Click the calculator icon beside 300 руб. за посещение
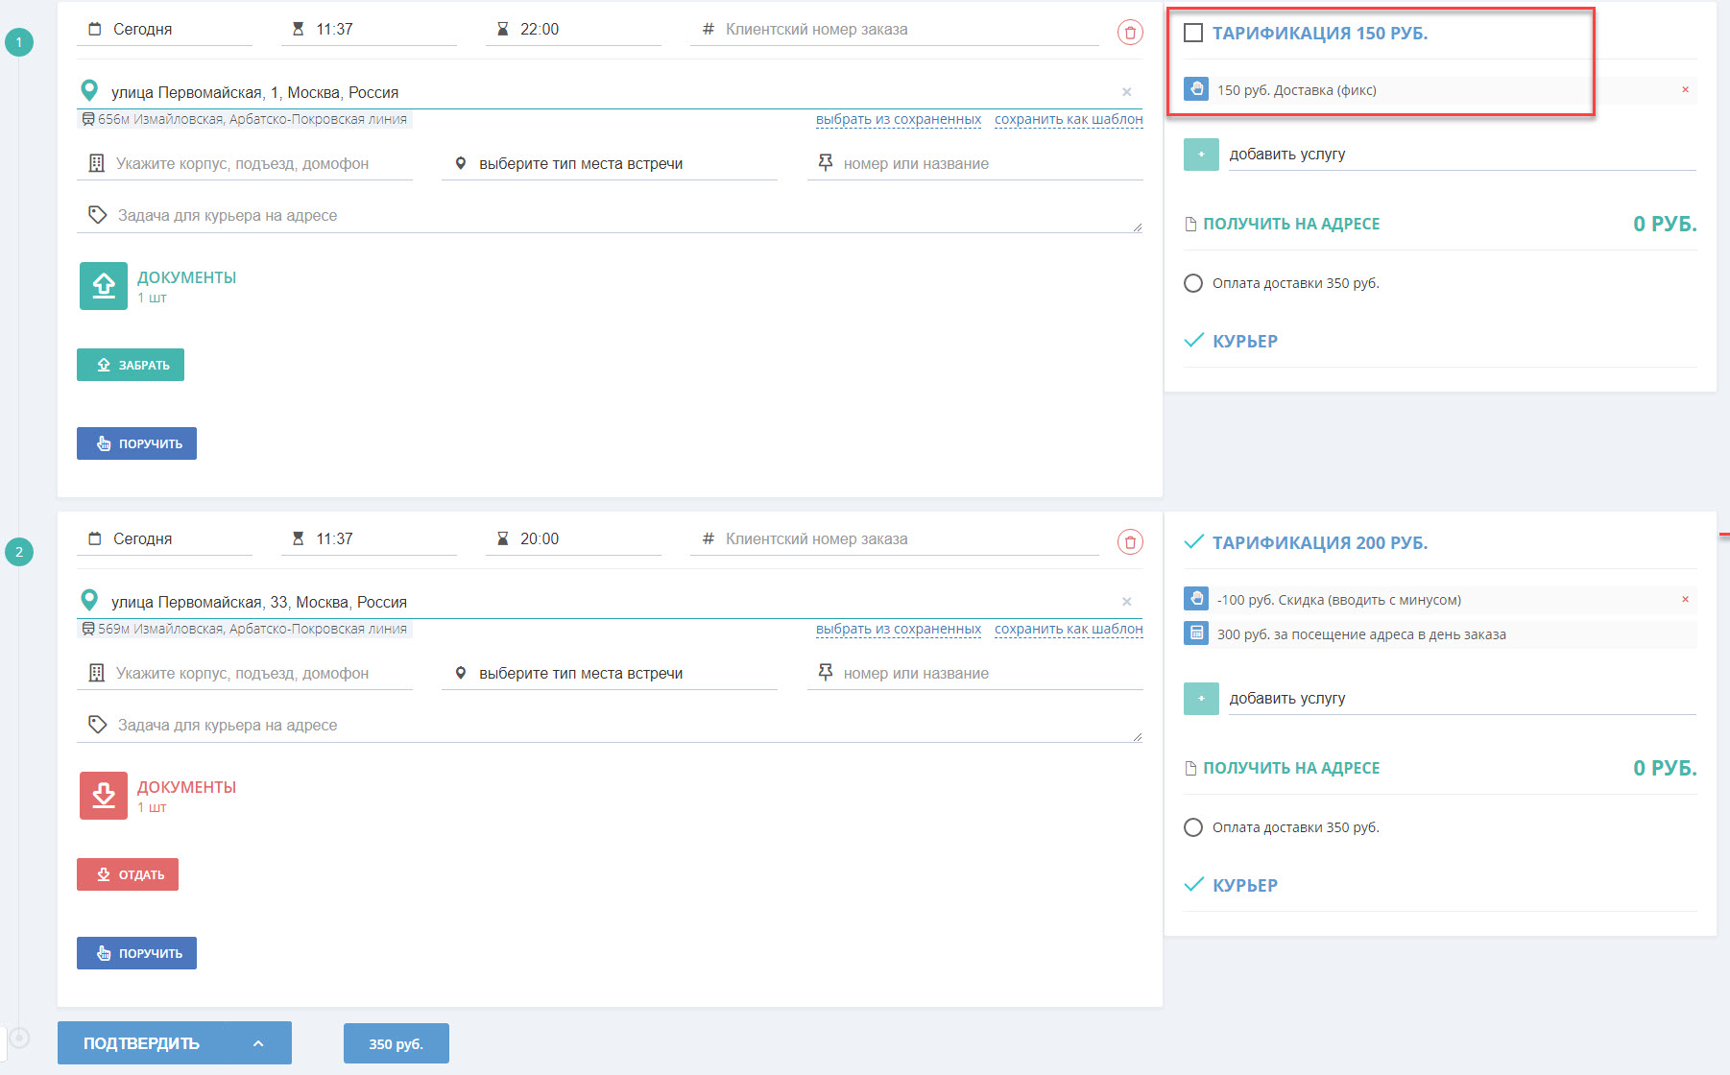This screenshot has height=1075, width=1730. (1196, 633)
